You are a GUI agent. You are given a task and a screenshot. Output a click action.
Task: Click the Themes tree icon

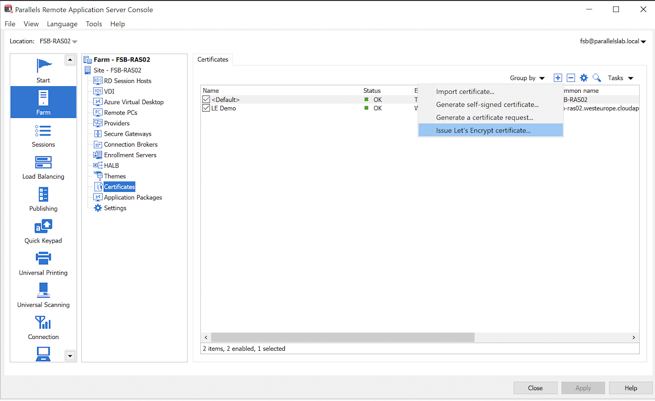click(98, 177)
